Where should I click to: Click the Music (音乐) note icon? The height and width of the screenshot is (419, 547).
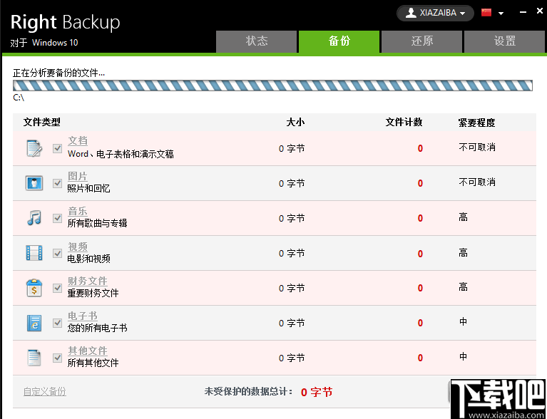click(x=34, y=218)
